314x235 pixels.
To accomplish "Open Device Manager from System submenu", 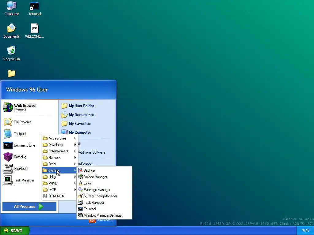I will pos(104,177).
